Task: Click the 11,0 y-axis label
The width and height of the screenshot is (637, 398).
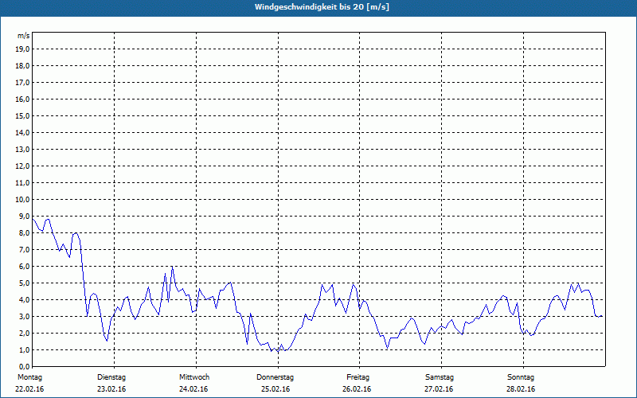Action: pos(22,183)
